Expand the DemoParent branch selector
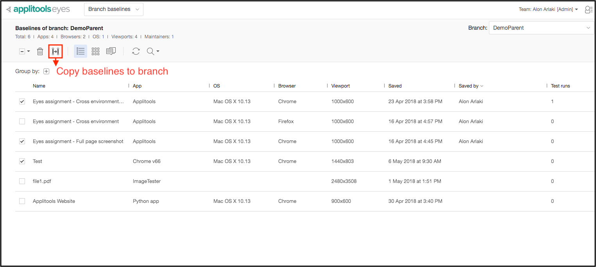This screenshot has width=596, height=267. pyautogui.click(x=541, y=28)
